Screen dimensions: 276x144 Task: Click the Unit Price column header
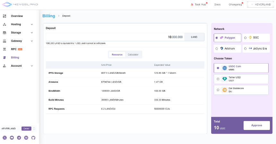tap(106, 65)
